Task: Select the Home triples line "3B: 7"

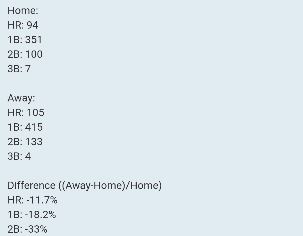Action: (19, 69)
